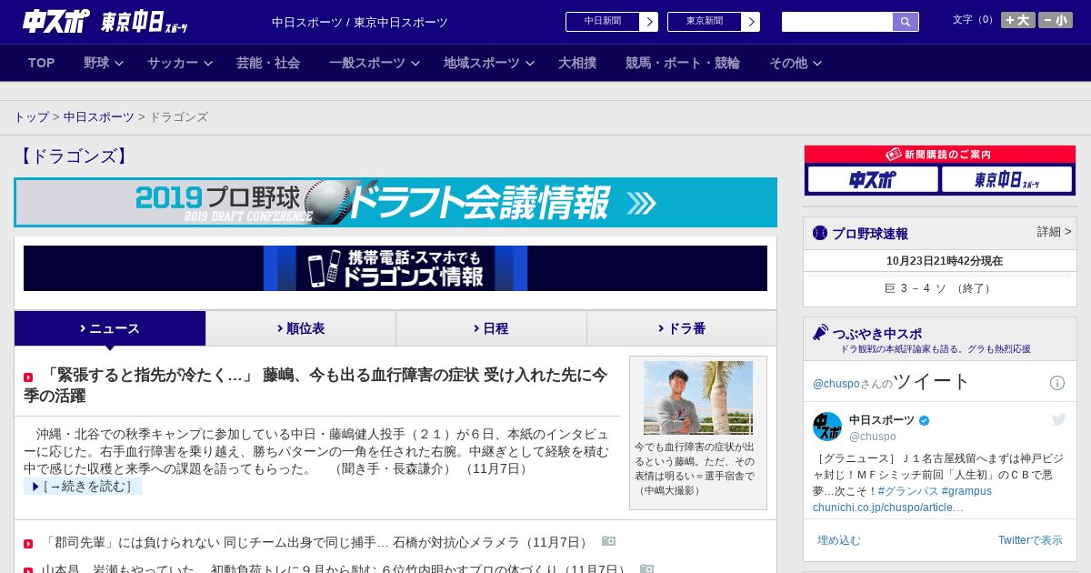The image size is (1091, 573).
Task: Click the red bullet of 藤嶋 headline
Action: [28, 377]
